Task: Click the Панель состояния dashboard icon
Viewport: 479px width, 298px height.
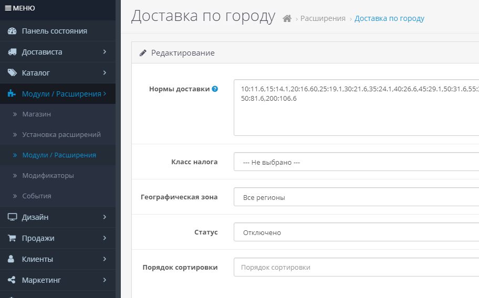Action: pos(12,31)
